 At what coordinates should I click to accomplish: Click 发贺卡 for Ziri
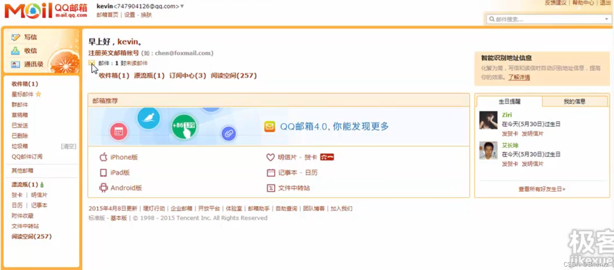point(510,133)
